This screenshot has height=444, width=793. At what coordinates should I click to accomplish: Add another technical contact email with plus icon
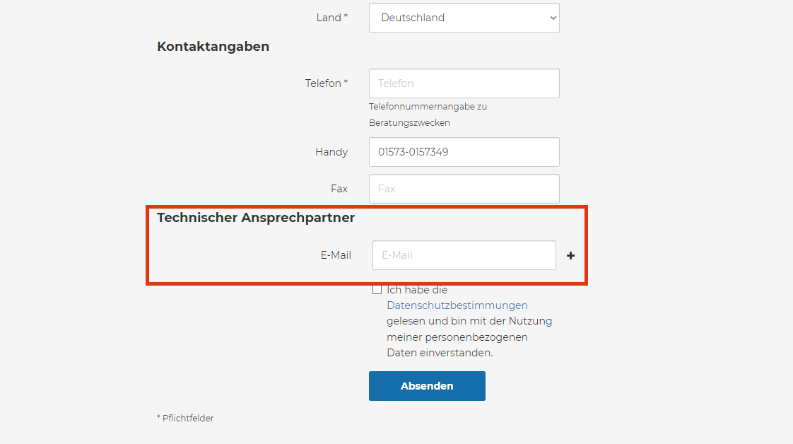point(570,256)
